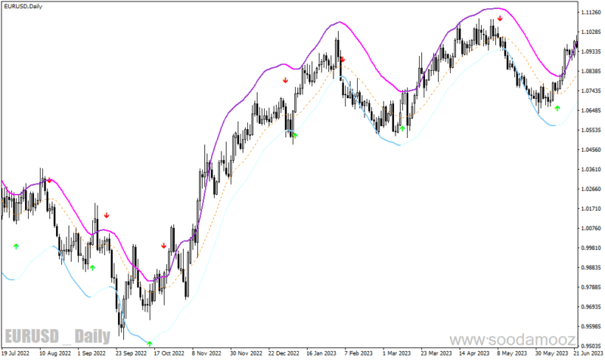The height and width of the screenshot is (360, 605).
Task: Select the green up arrow at far left near July 2022
Action: (16, 246)
